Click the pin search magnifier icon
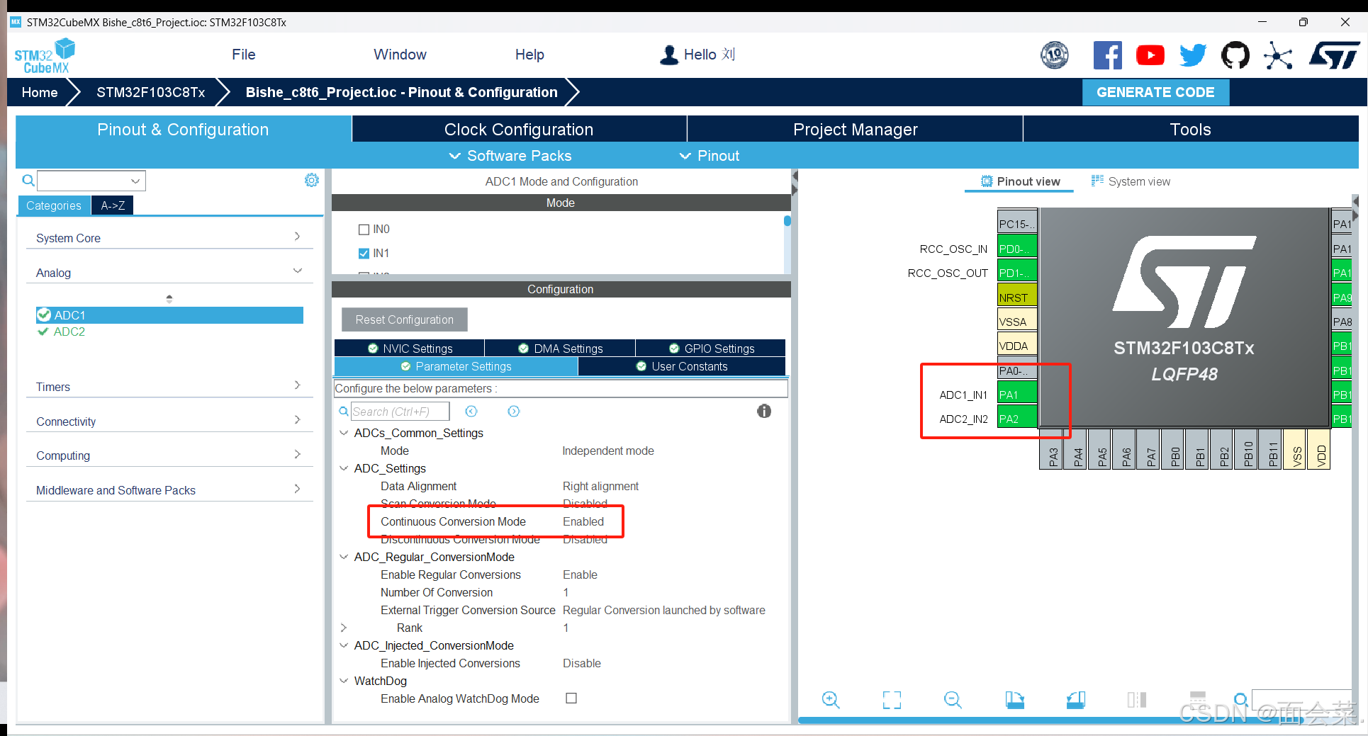 (x=1241, y=700)
